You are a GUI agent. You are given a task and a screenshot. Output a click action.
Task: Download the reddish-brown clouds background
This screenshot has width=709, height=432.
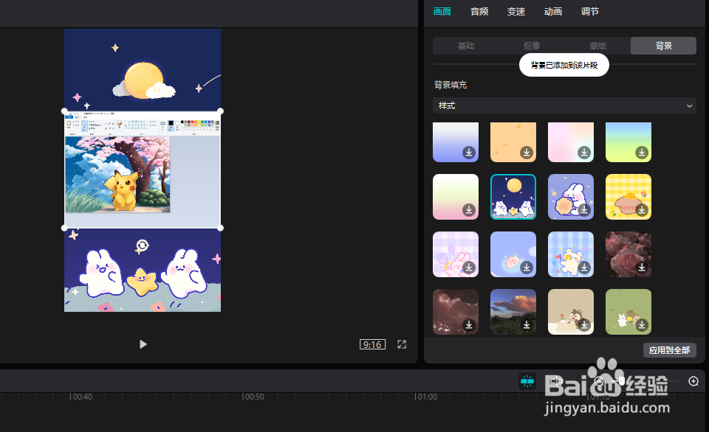(x=469, y=324)
